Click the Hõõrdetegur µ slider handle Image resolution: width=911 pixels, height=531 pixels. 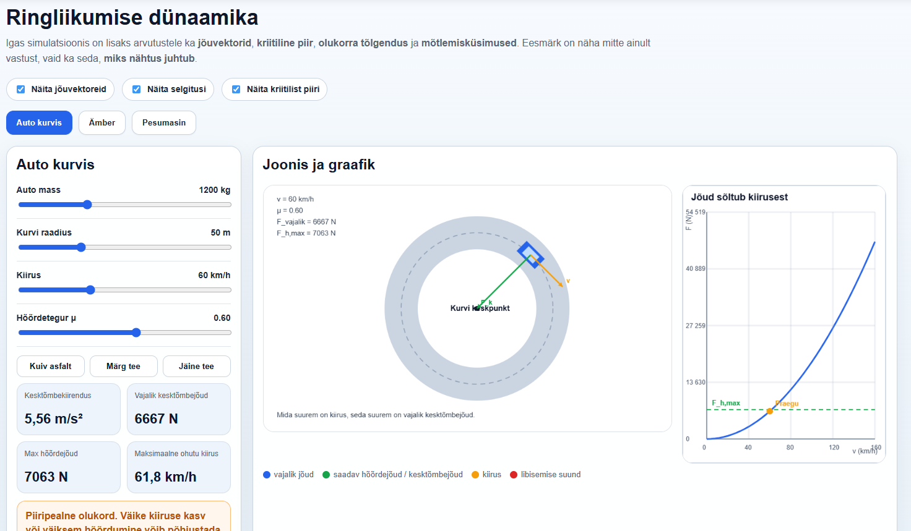click(137, 333)
